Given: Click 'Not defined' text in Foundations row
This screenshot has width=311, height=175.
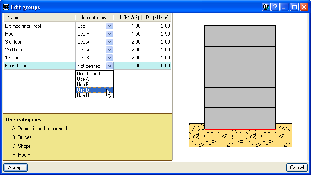Looking at the screenshot, I should [x=89, y=66].
